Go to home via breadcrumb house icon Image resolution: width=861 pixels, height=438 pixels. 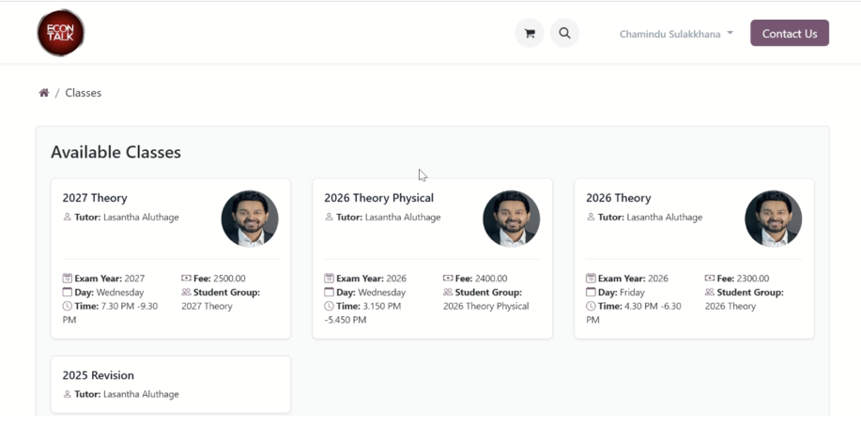[44, 93]
